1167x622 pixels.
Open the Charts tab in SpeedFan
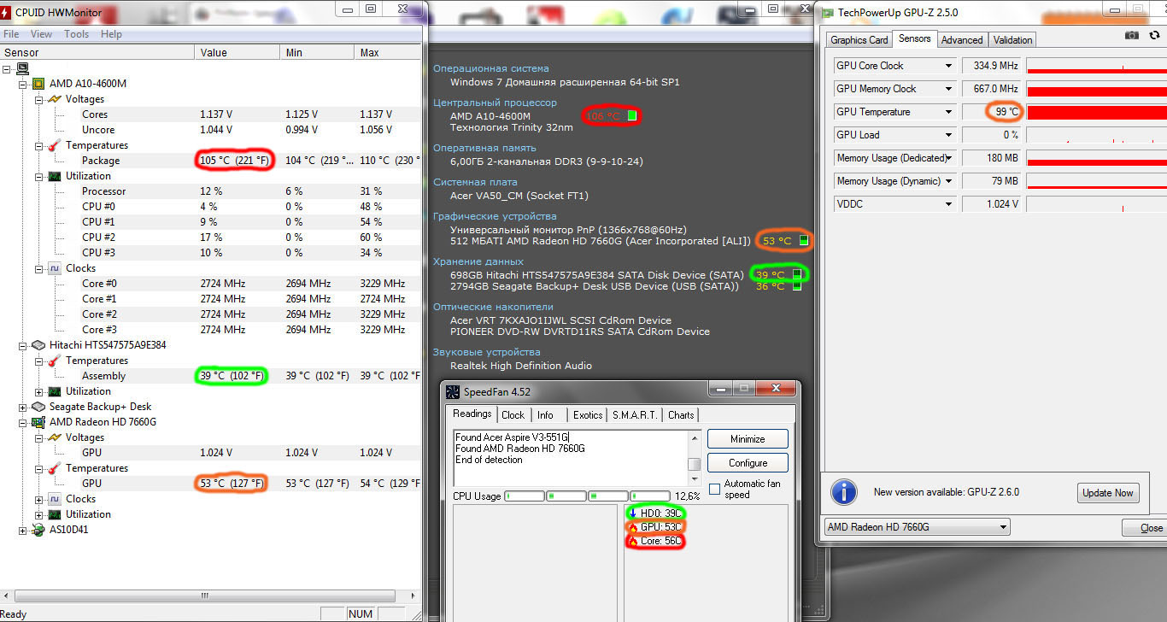coord(681,415)
